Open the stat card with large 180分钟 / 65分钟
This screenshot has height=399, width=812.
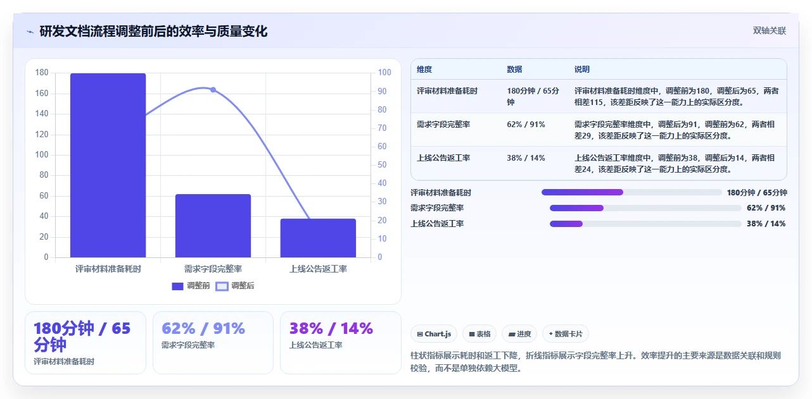86,343
